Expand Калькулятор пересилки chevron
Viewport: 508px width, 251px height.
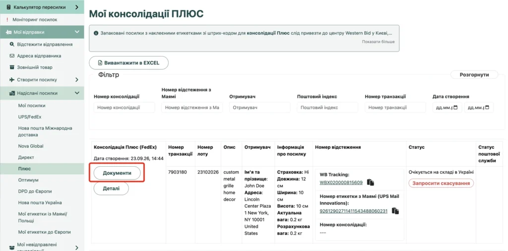tap(77, 7)
